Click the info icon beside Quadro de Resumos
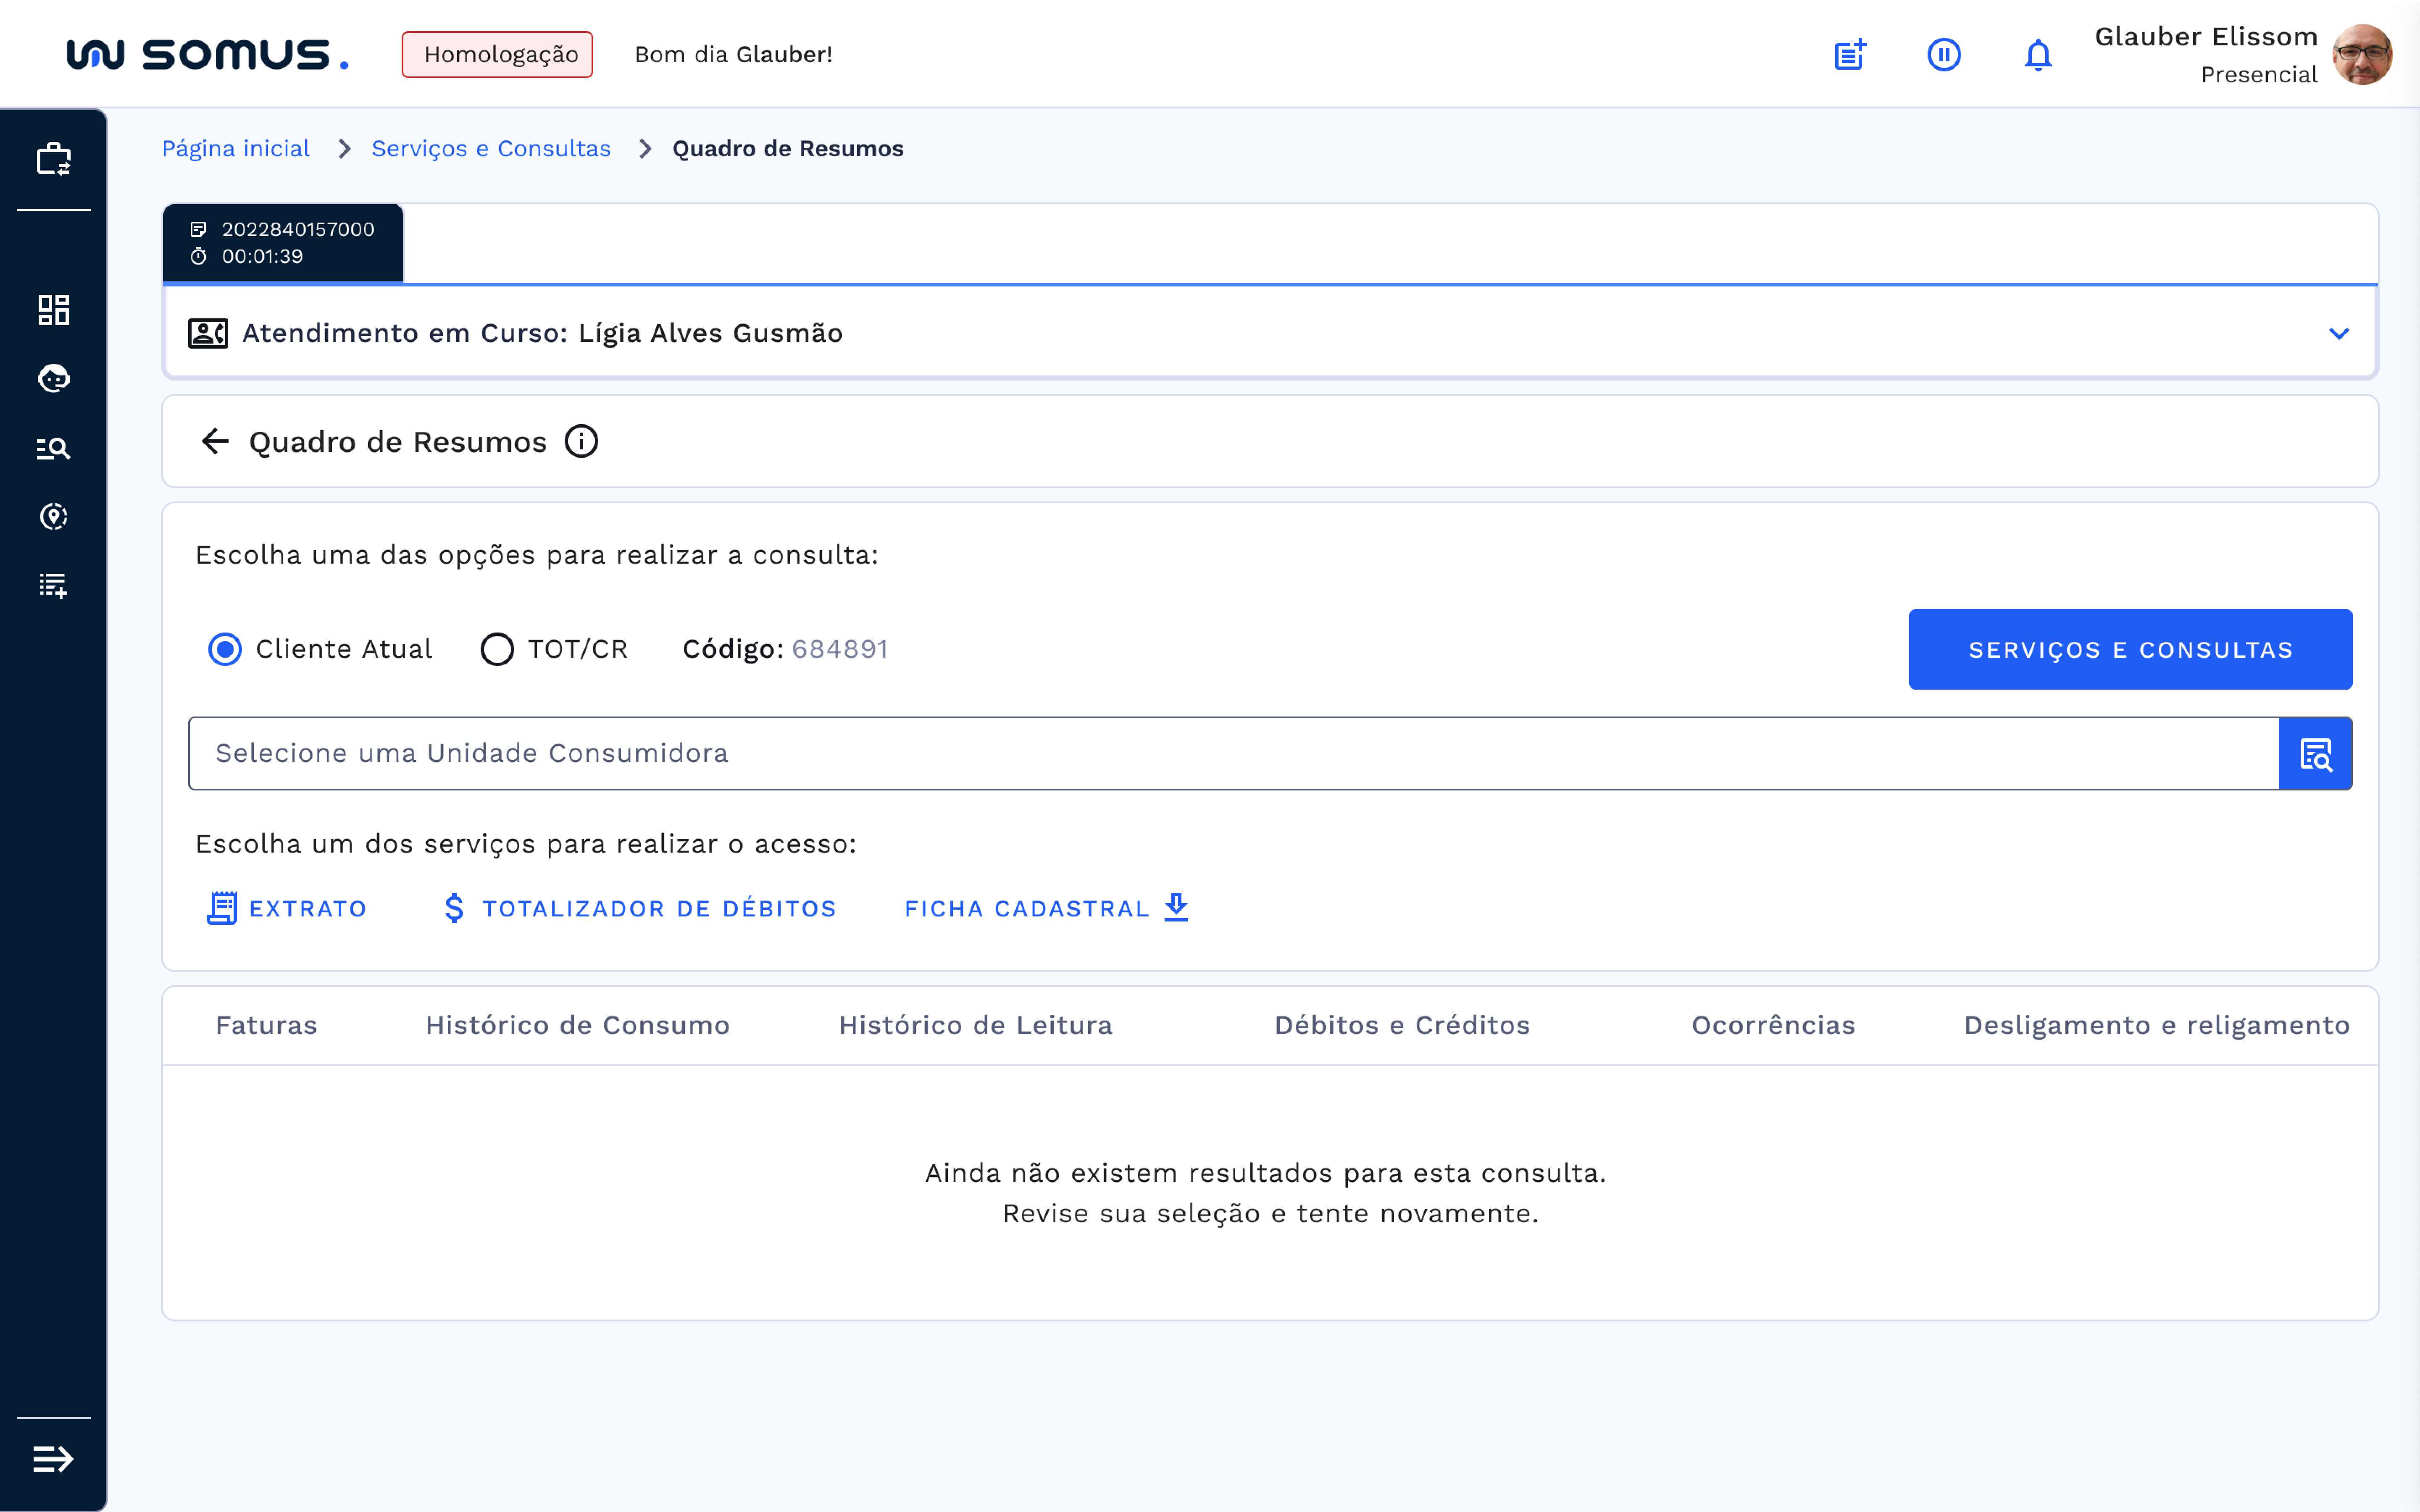 coord(581,441)
